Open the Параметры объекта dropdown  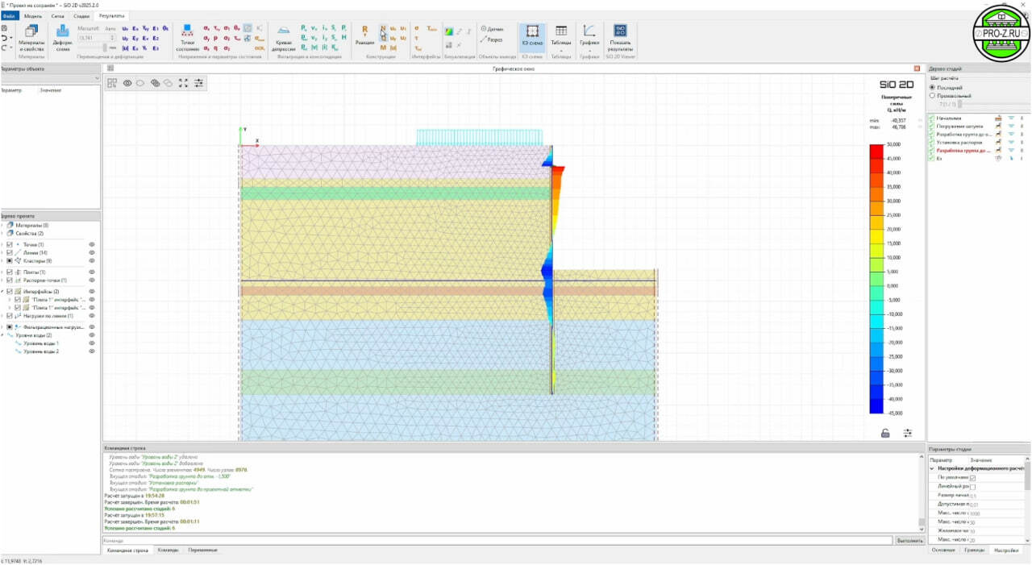click(97, 79)
